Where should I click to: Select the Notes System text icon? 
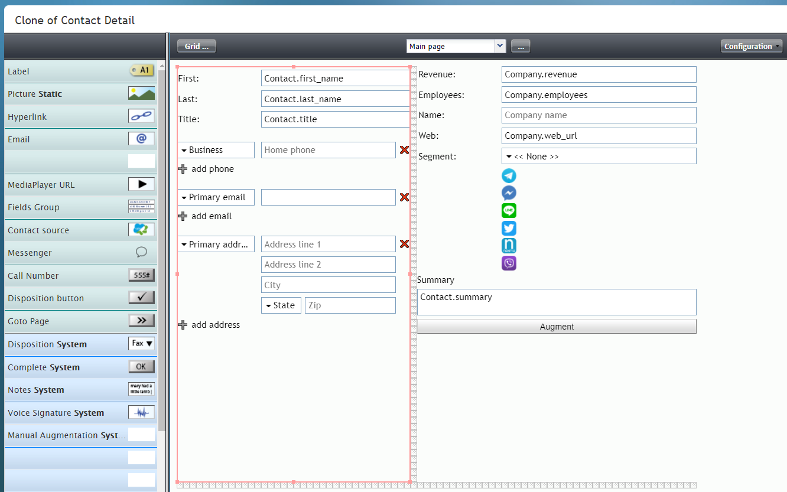[142, 389]
